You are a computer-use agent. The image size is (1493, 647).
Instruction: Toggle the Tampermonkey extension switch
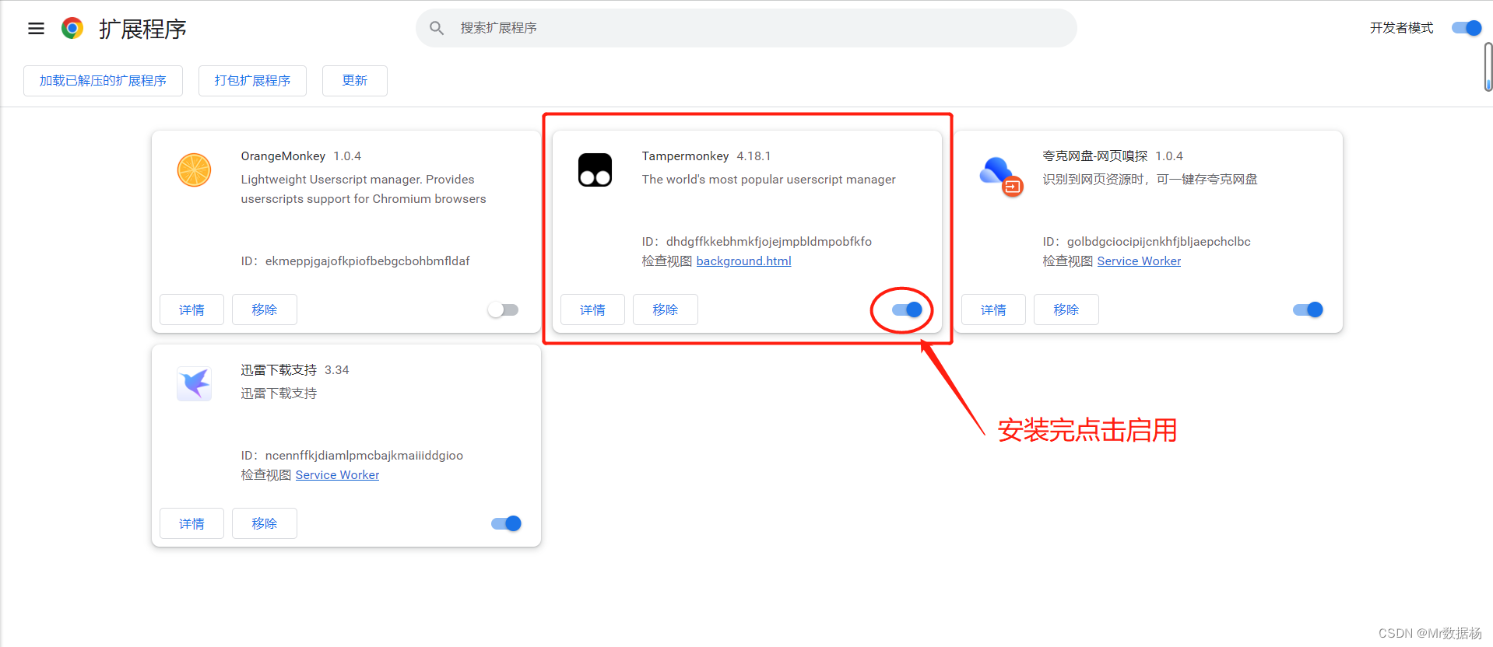pos(907,310)
